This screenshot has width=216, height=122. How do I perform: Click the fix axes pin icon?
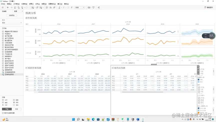coord(72,8)
